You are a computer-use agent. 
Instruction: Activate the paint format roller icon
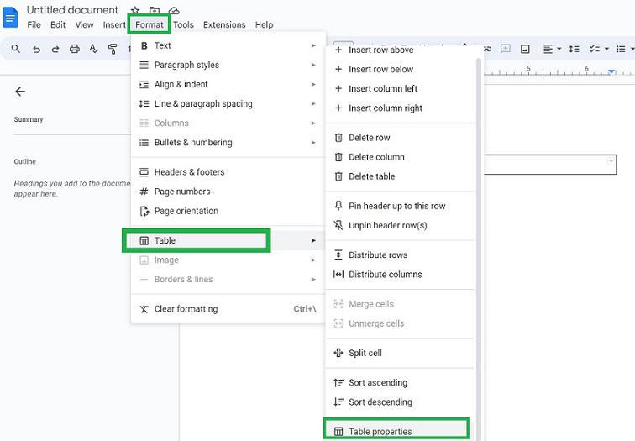pyautogui.click(x=113, y=50)
